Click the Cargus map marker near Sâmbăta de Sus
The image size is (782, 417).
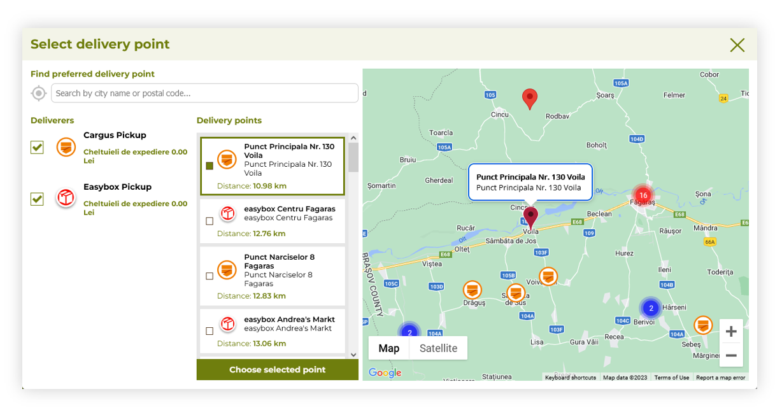pos(516,293)
